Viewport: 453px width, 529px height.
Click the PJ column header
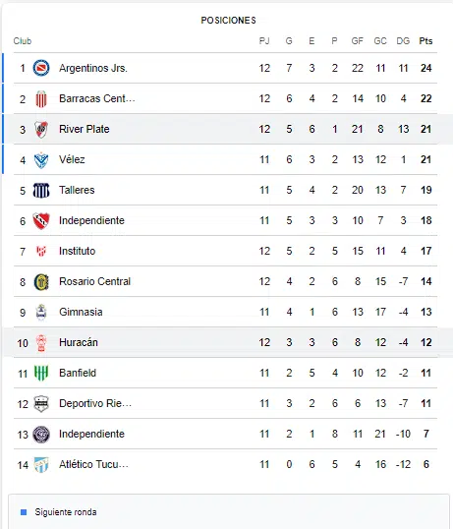coord(264,41)
